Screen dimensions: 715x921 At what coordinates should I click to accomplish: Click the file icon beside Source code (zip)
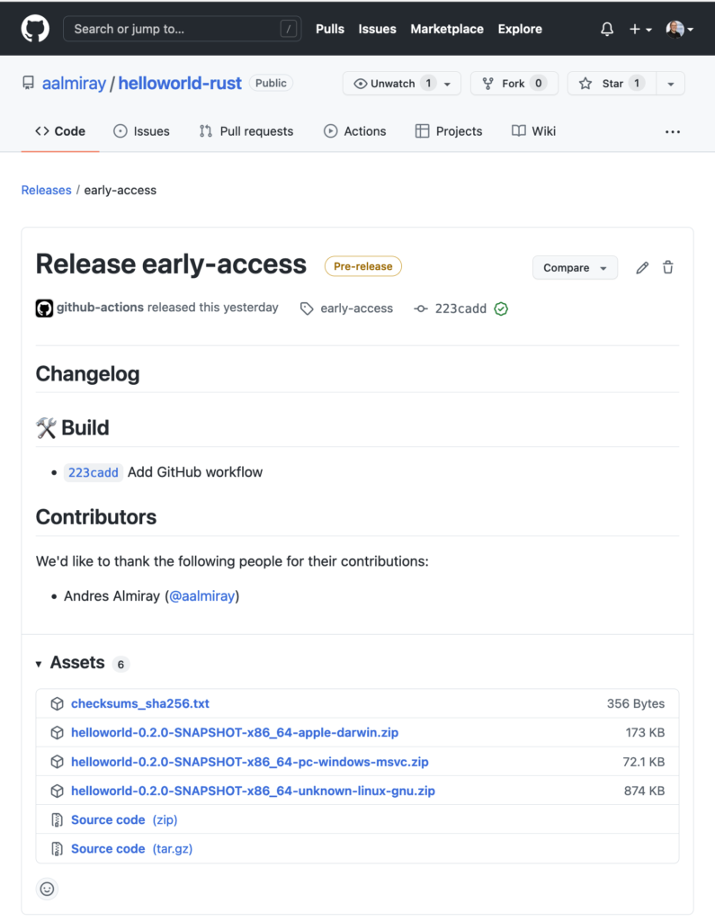pyautogui.click(x=58, y=819)
